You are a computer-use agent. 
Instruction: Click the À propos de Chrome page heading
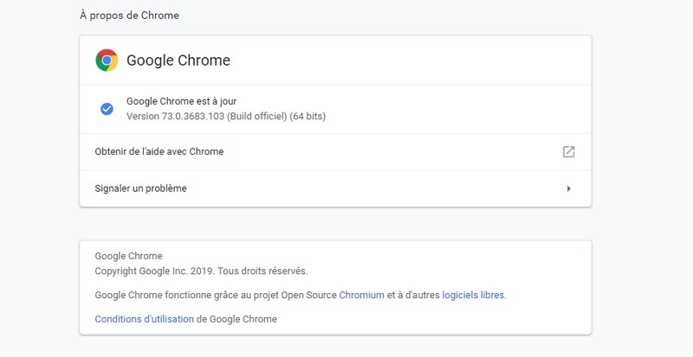(x=128, y=16)
